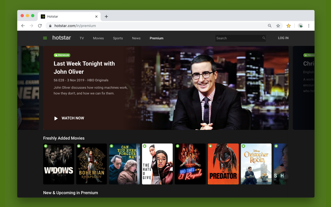Open The Predator movie poster
Image resolution: width=331 pixels, height=207 pixels.
click(x=223, y=164)
